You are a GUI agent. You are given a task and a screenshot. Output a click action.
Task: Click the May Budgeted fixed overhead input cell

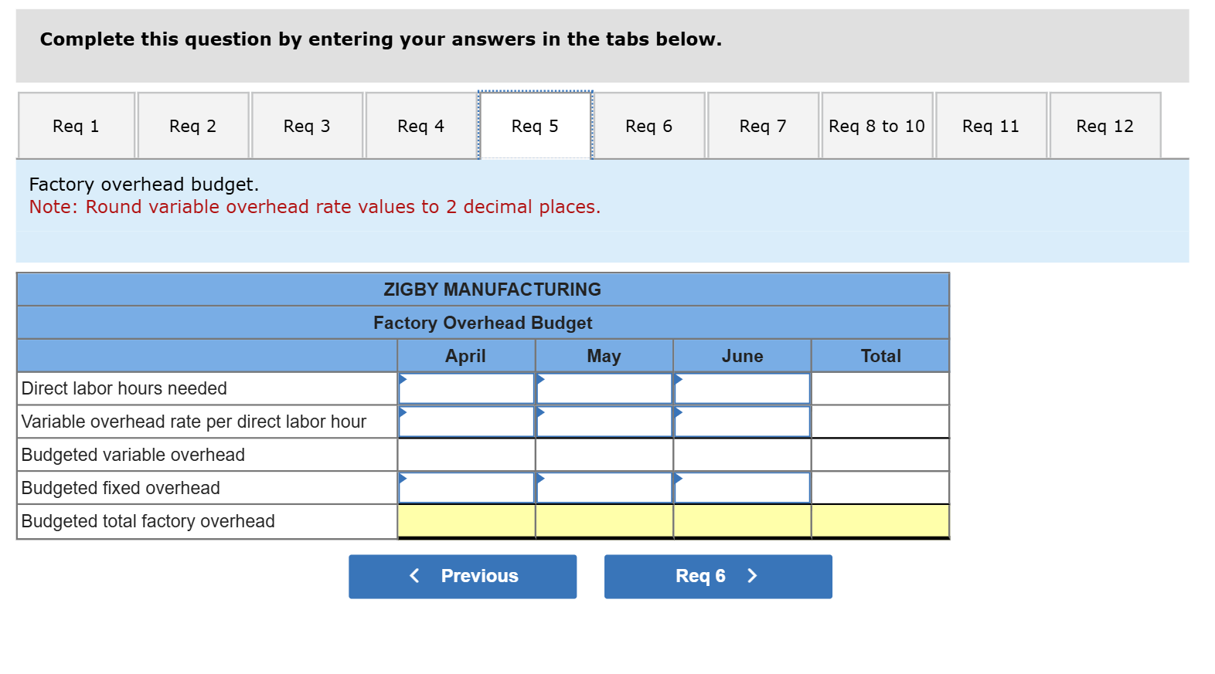(x=603, y=487)
